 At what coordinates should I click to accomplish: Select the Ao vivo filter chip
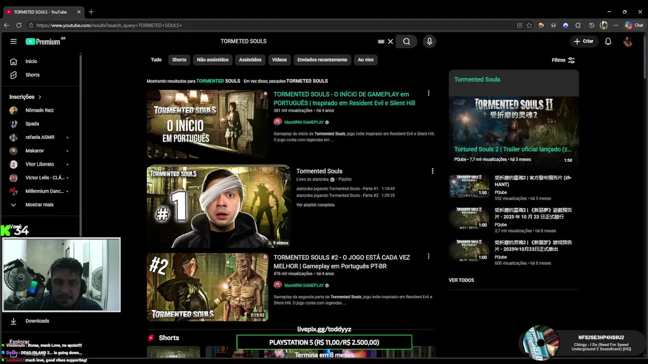tap(366, 60)
